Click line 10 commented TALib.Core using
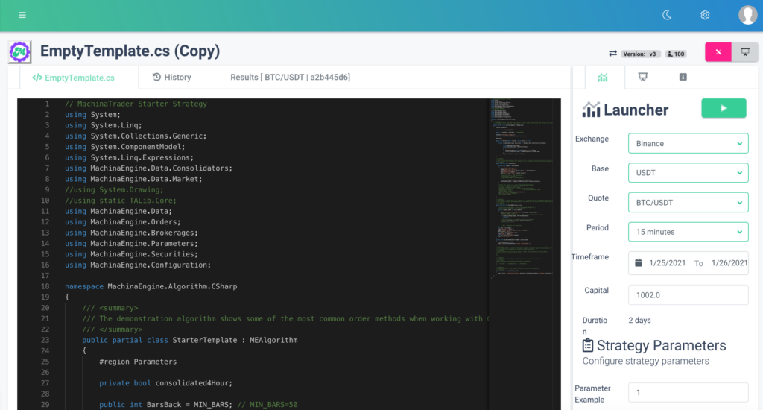 pos(121,200)
